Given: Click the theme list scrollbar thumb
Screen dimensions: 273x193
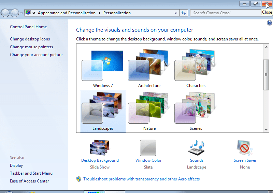Looking at the screenshot, I should [x=266, y=74].
